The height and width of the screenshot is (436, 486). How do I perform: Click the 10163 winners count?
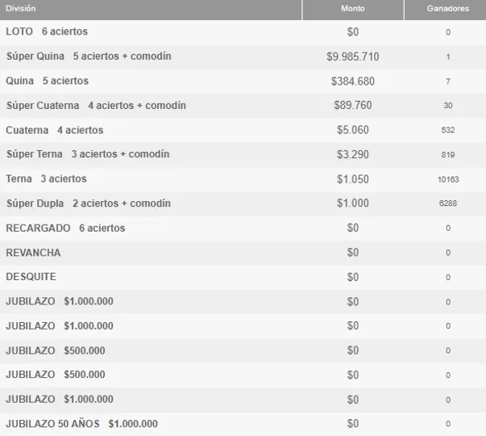tap(447, 179)
